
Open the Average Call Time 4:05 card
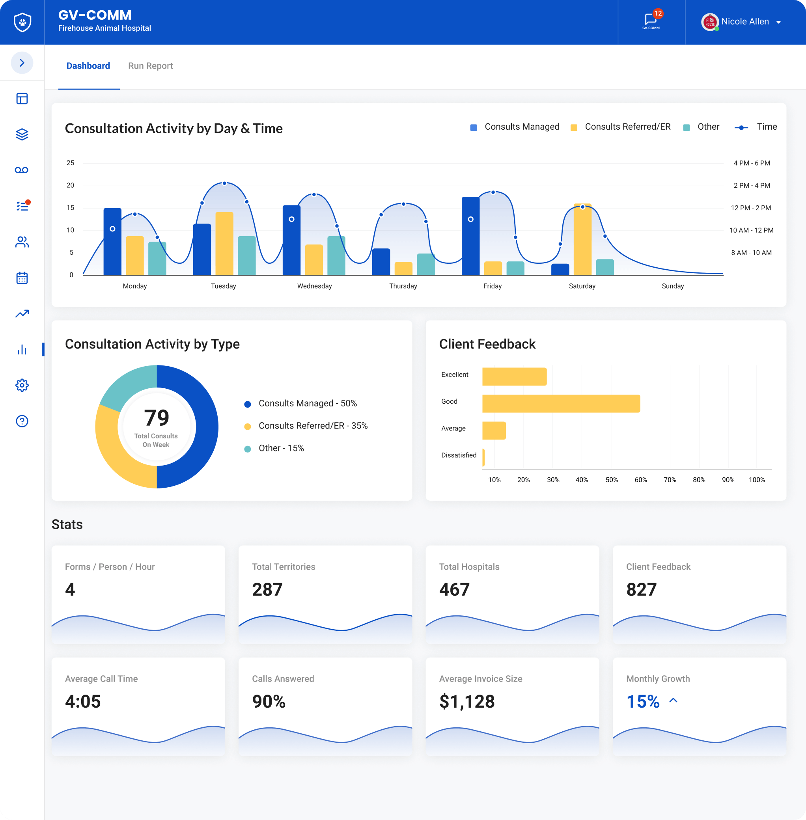pos(138,706)
